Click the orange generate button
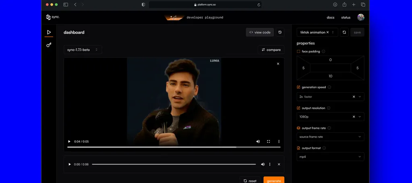This screenshot has width=412, height=183. click(274, 181)
